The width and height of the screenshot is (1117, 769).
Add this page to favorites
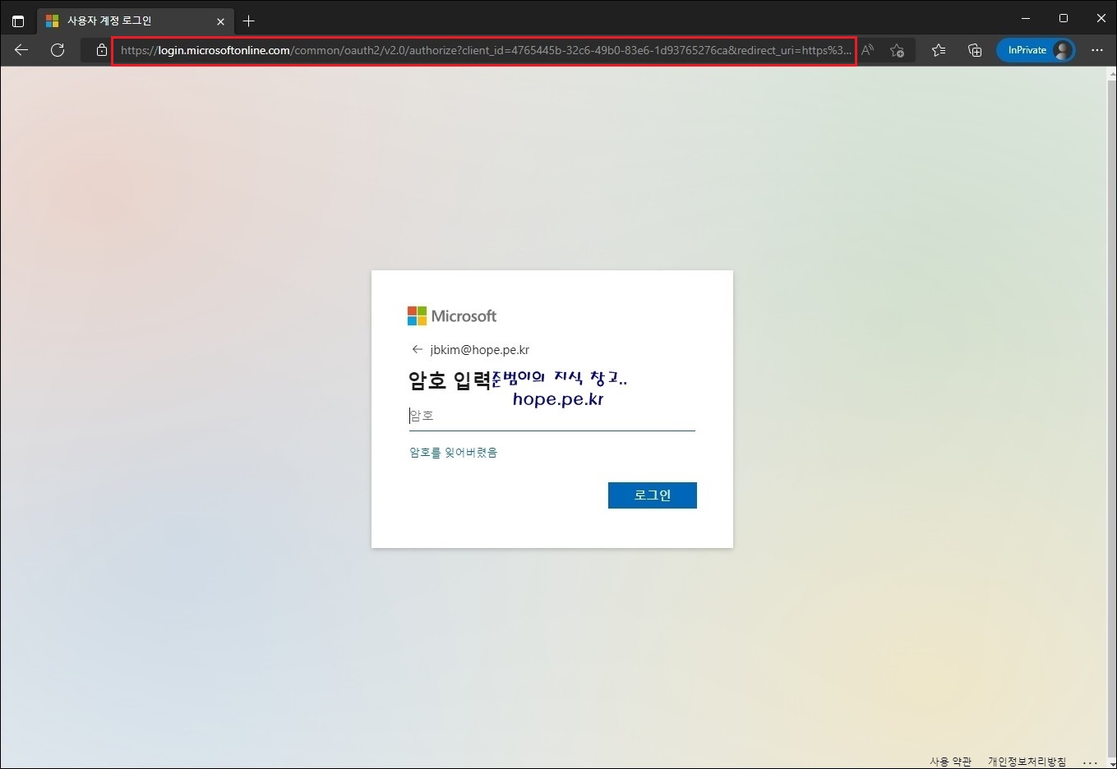click(x=898, y=50)
